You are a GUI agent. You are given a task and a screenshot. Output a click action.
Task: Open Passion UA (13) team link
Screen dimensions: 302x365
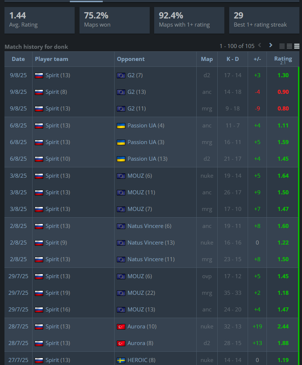(x=147, y=159)
